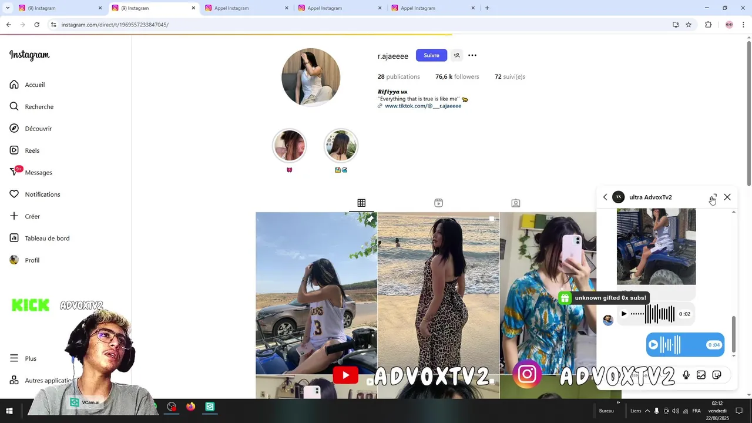Image resolution: width=752 pixels, height=423 pixels.
Task: Expand the ultra AdvoxTv2 chat window
Action: [x=713, y=197]
